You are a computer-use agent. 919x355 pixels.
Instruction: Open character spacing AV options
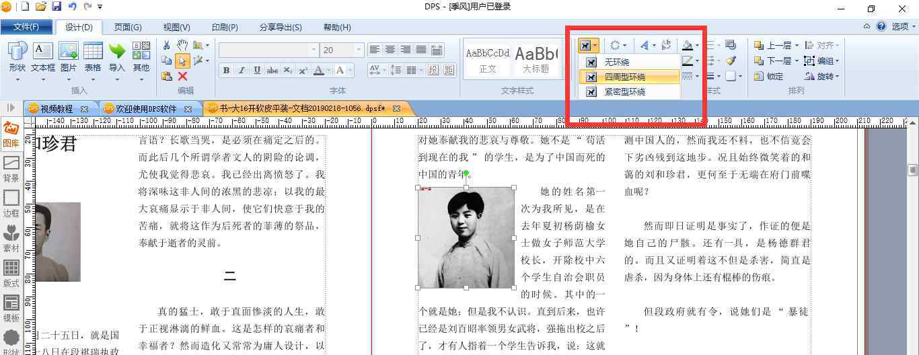pos(377,71)
